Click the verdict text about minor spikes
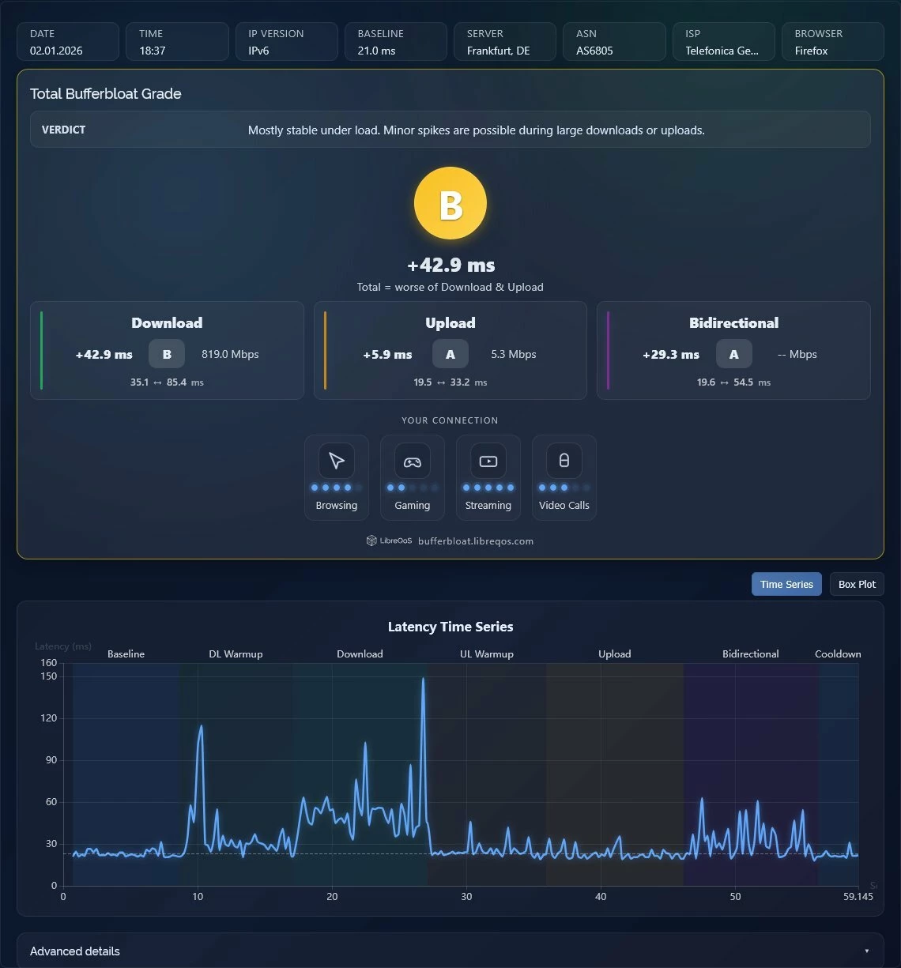 click(477, 130)
